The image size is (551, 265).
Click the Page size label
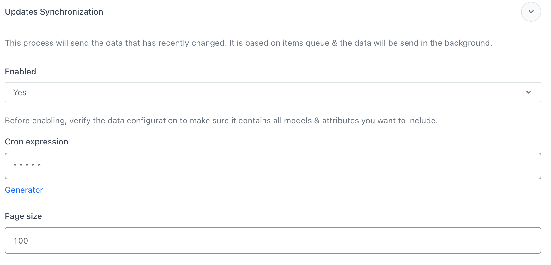(23, 216)
